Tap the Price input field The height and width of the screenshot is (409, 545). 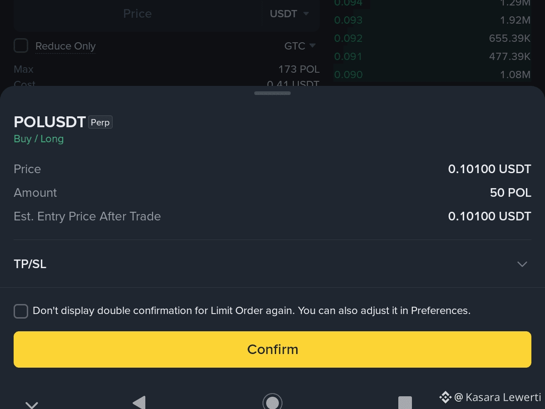(138, 14)
